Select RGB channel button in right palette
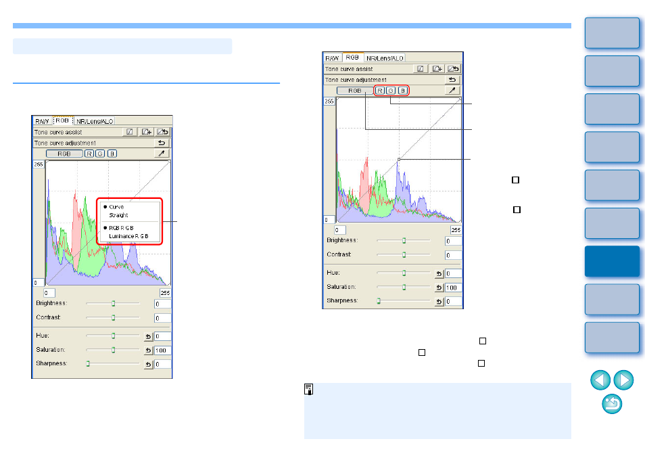Image resolution: width=645 pixels, height=456 pixels. click(355, 91)
